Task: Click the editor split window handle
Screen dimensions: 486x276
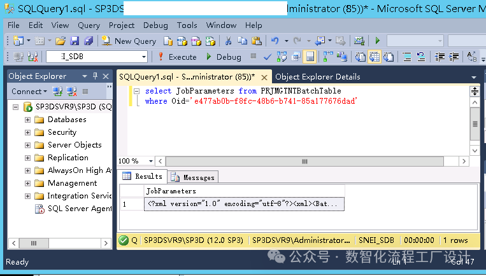Action: [x=475, y=91]
